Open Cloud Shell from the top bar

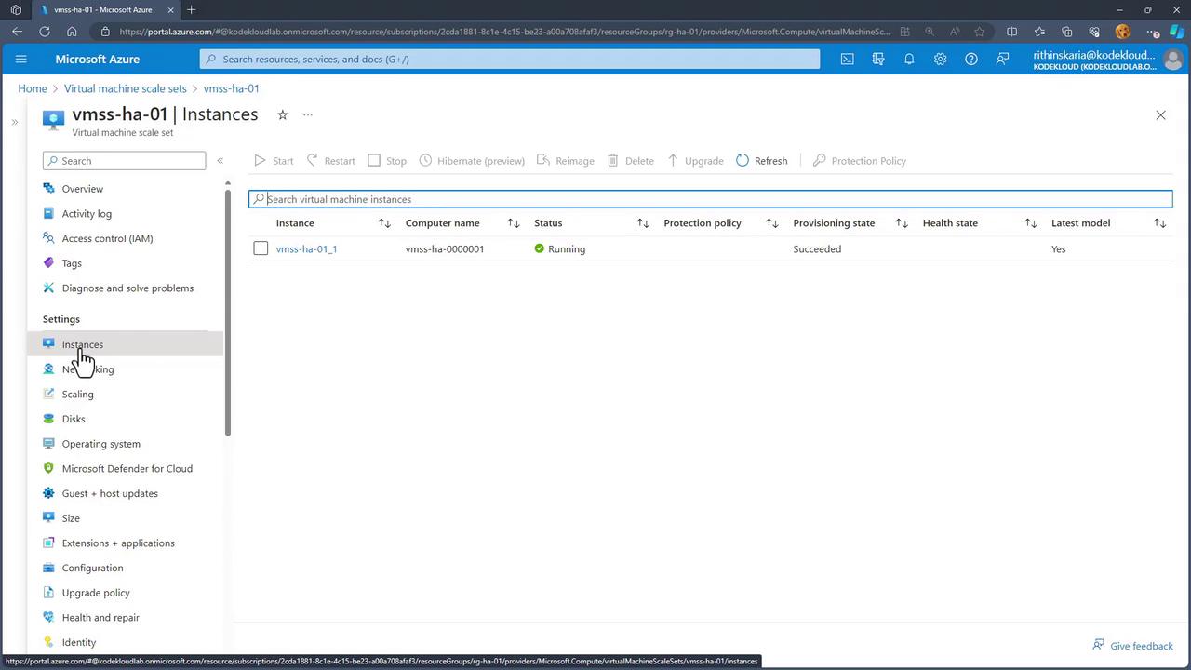[x=847, y=59]
